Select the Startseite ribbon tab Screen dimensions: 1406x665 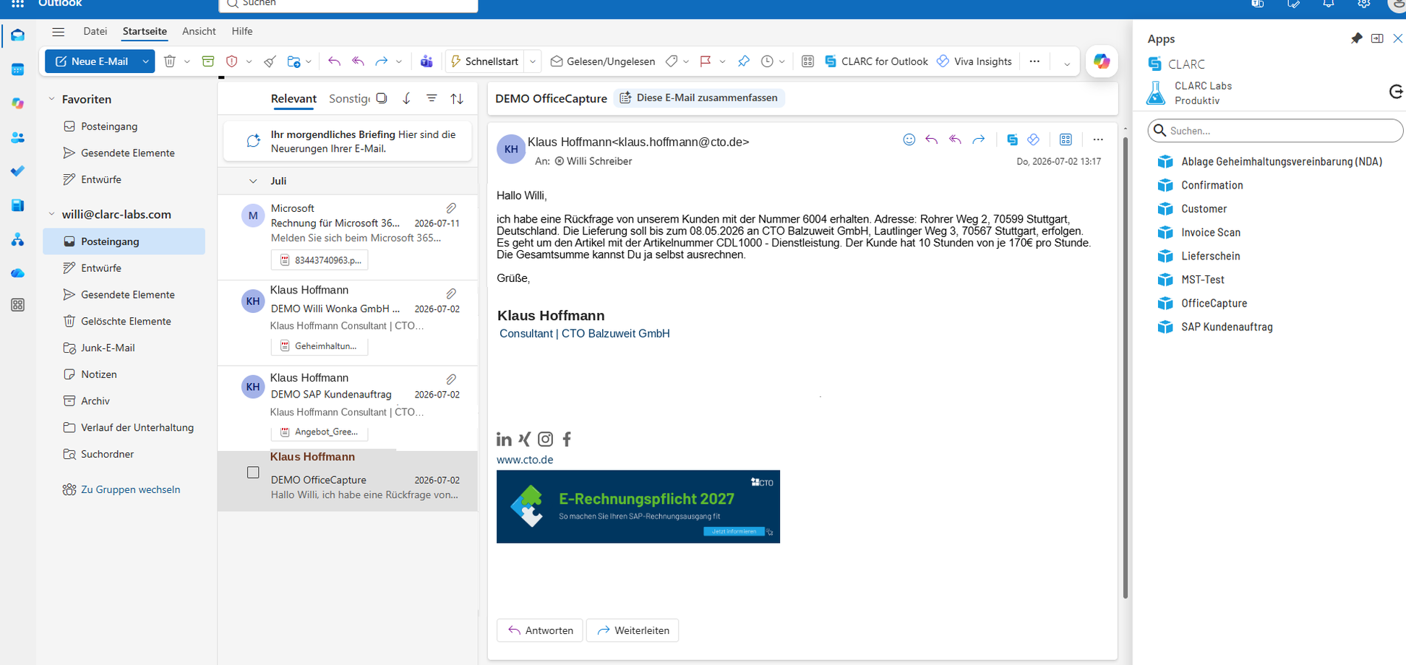[x=145, y=31]
